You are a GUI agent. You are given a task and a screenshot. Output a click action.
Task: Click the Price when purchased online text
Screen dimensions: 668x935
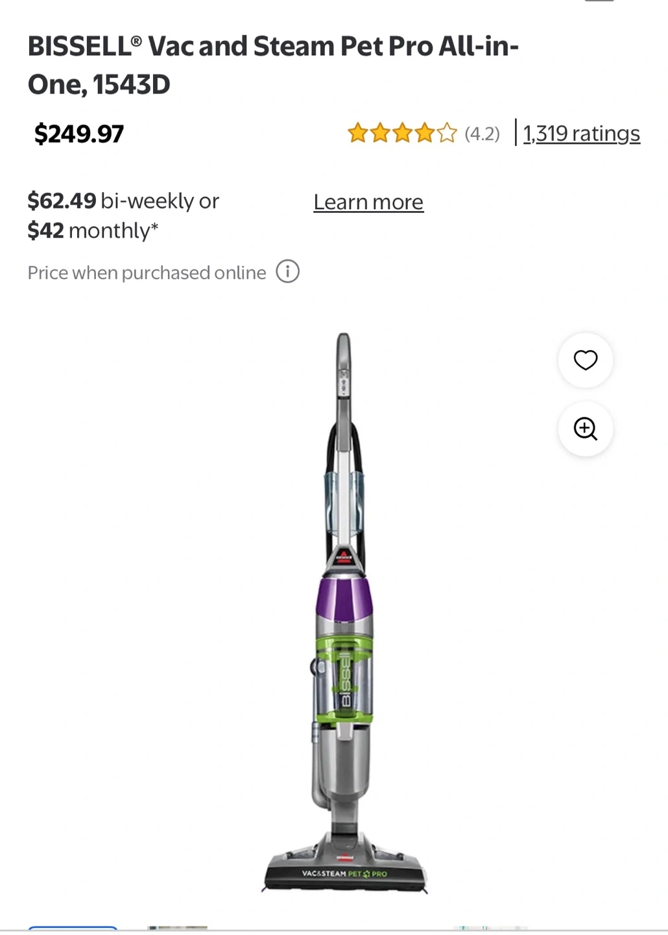click(147, 273)
